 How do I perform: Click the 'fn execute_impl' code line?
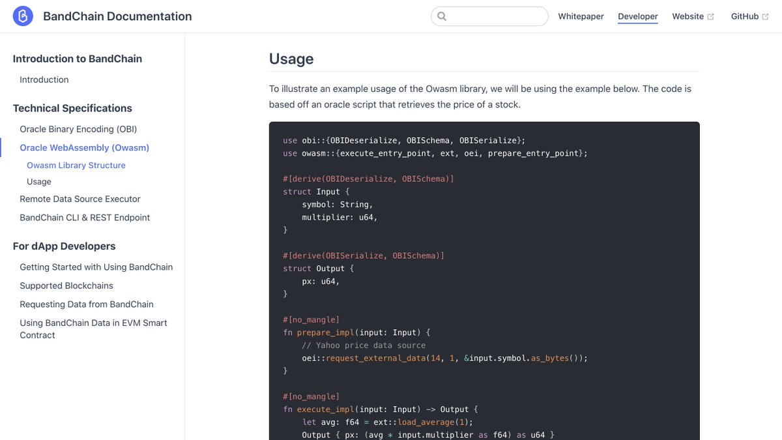pyautogui.click(x=381, y=409)
